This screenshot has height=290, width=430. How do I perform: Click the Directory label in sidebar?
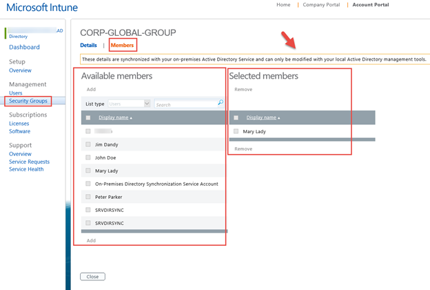19,37
